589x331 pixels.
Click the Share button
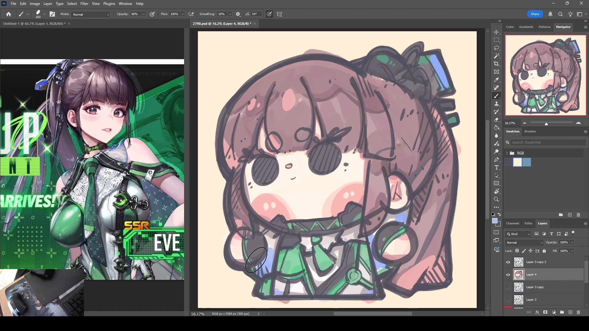point(535,14)
